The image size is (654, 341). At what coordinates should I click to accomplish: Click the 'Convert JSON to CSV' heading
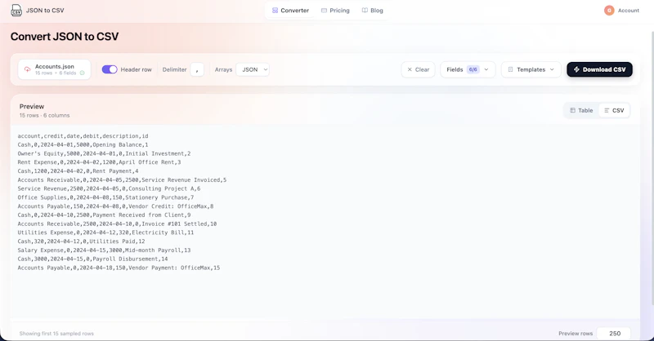pyautogui.click(x=65, y=37)
